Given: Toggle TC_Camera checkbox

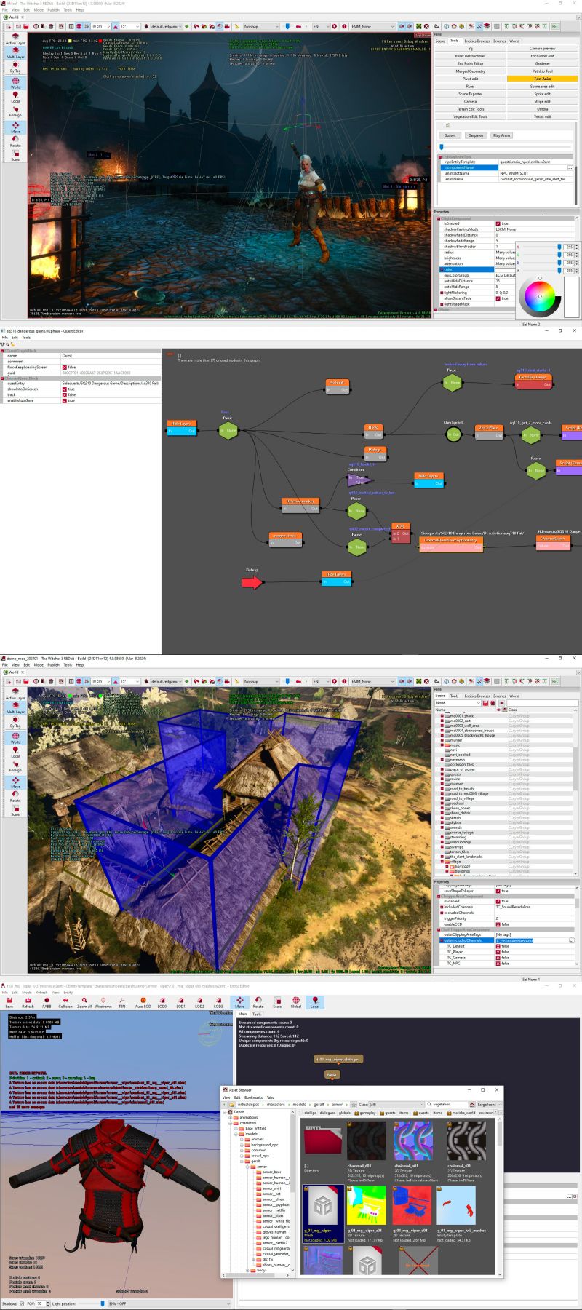Looking at the screenshot, I should [x=498, y=958].
